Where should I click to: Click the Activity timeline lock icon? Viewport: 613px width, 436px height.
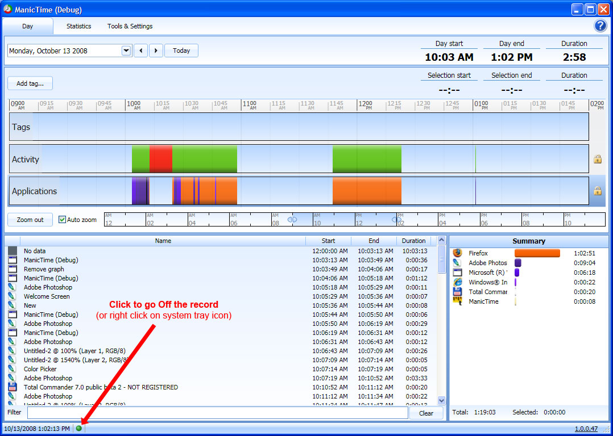pyautogui.click(x=597, y=159)
